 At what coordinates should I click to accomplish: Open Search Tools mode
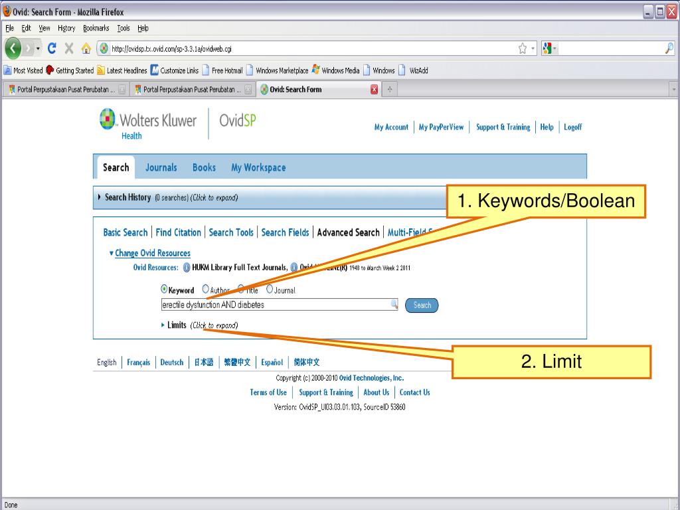point(231,232)
